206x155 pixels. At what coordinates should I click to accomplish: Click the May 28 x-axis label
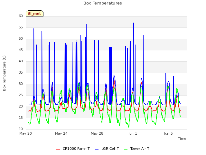tap(97, 133)
